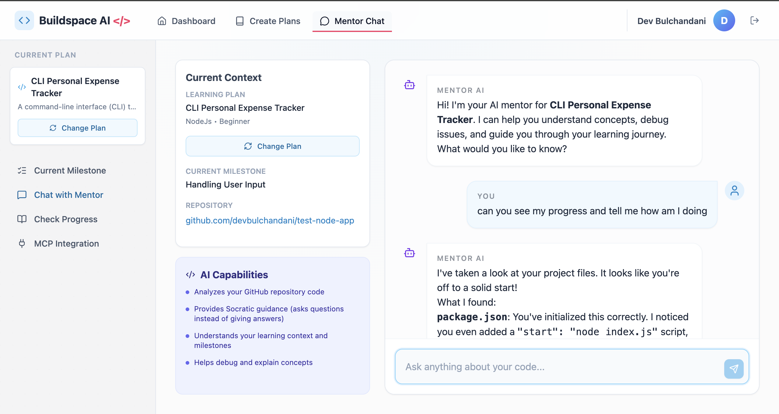Select the Mentor Chat tab
Viewport: 779px width, 414px height.
point(352,21)
